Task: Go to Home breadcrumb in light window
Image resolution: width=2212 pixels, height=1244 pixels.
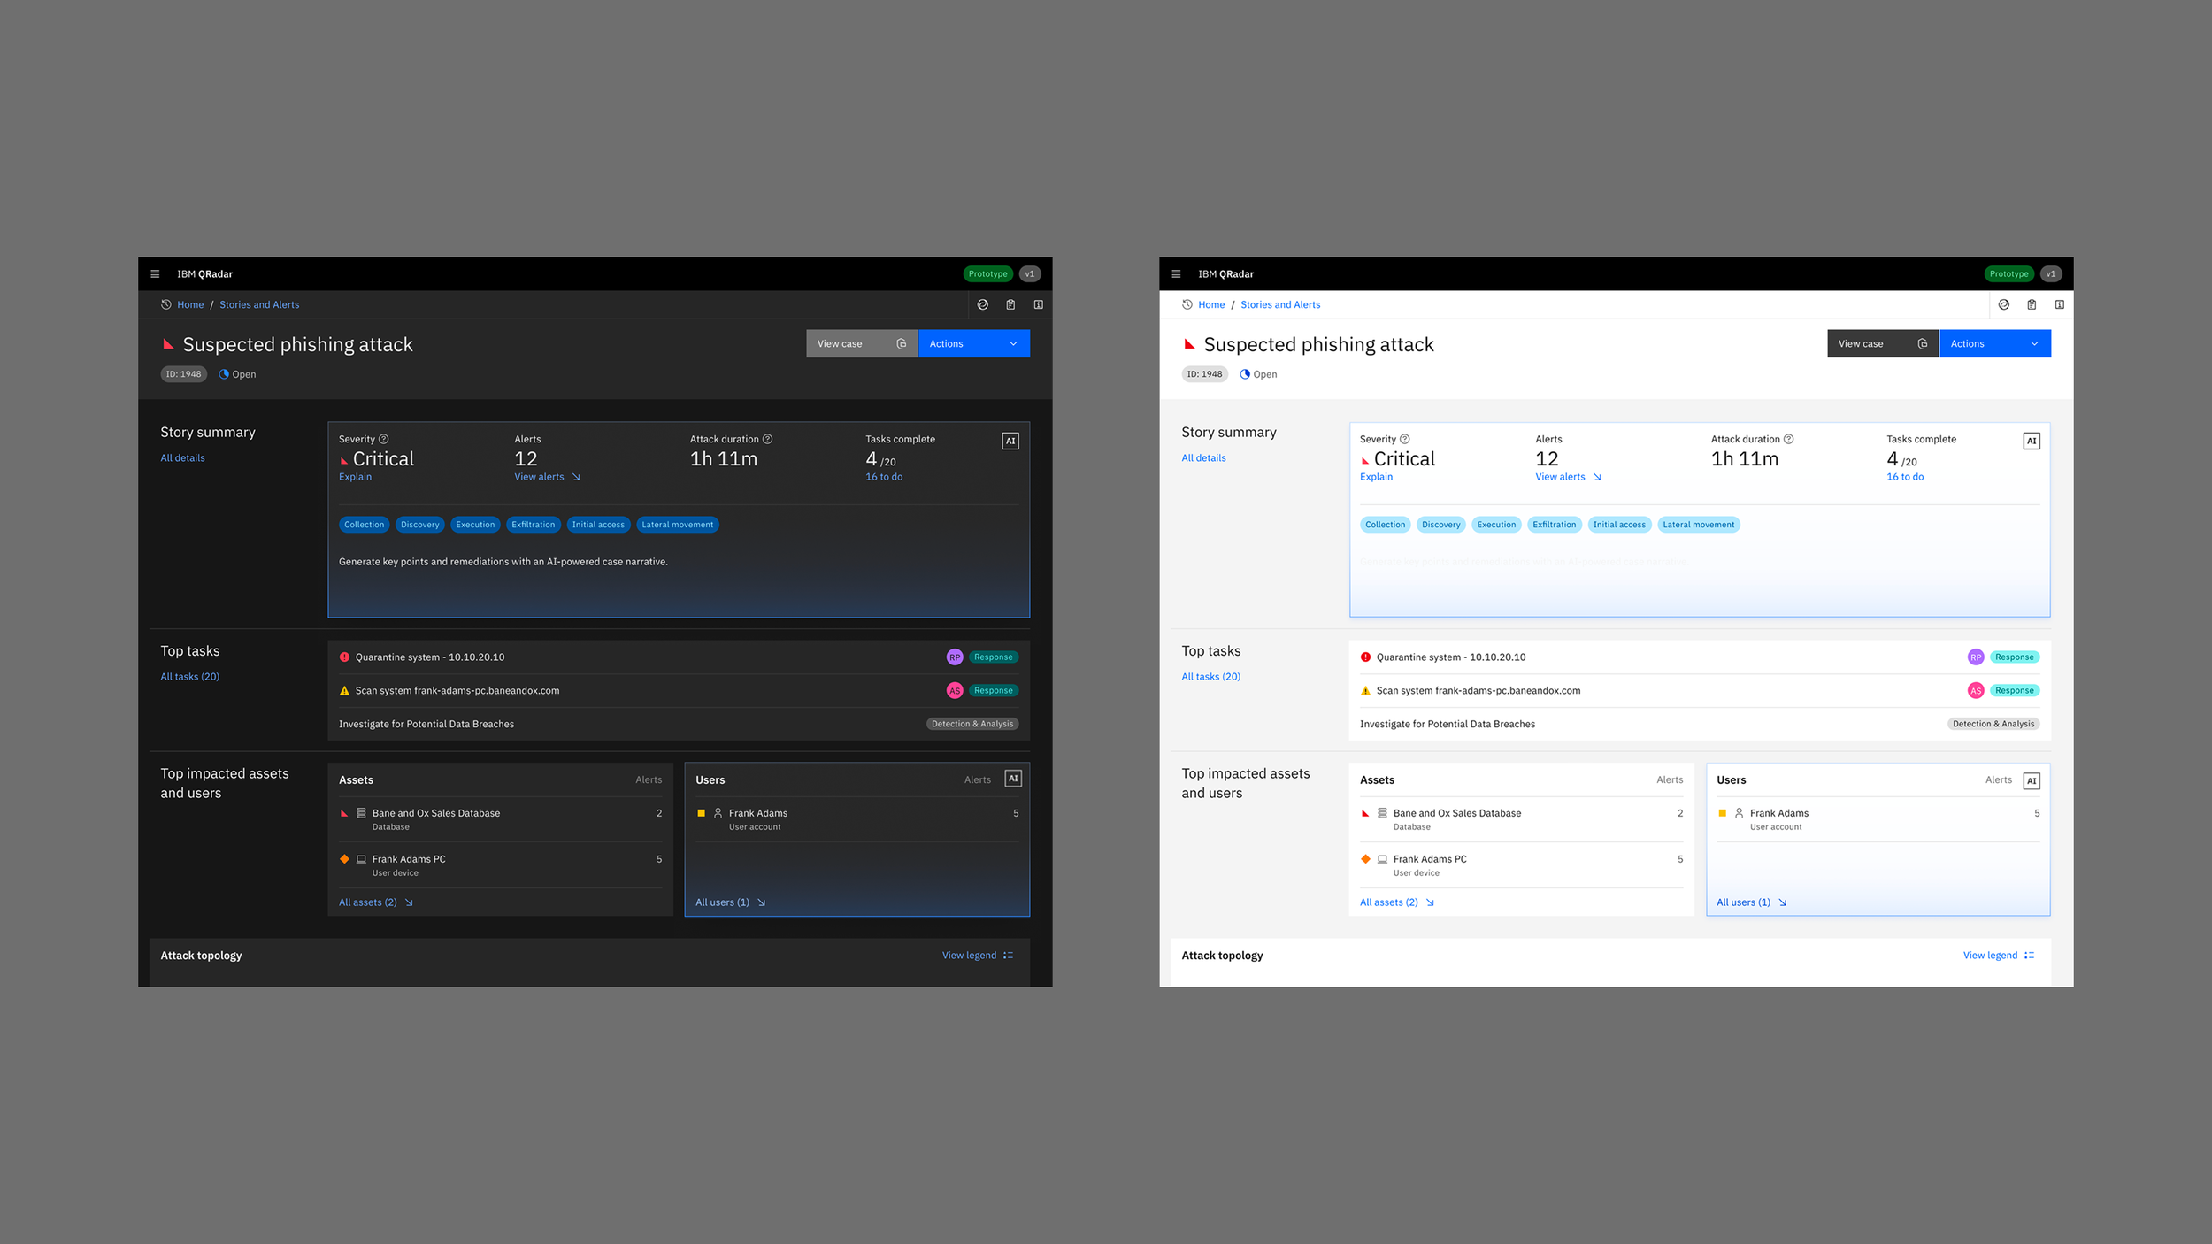Action: [x=1211, y=304]
